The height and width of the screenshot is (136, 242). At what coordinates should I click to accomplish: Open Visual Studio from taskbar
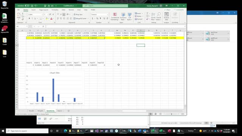tap(97, 131)
